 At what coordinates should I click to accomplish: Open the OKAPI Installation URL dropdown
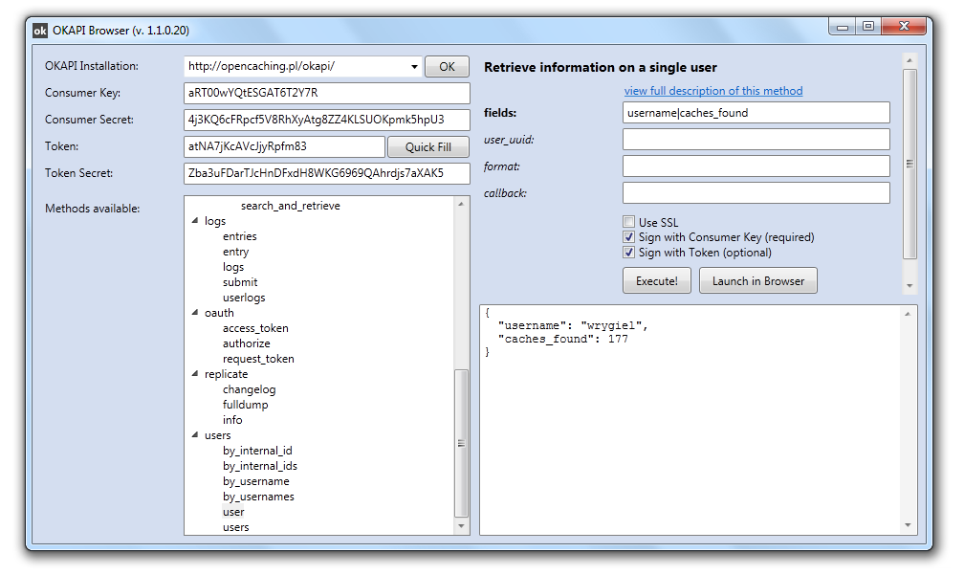click(x=414, y=66)
